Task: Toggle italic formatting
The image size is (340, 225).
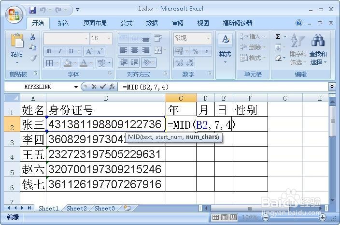Action: [x=60, y=51]
